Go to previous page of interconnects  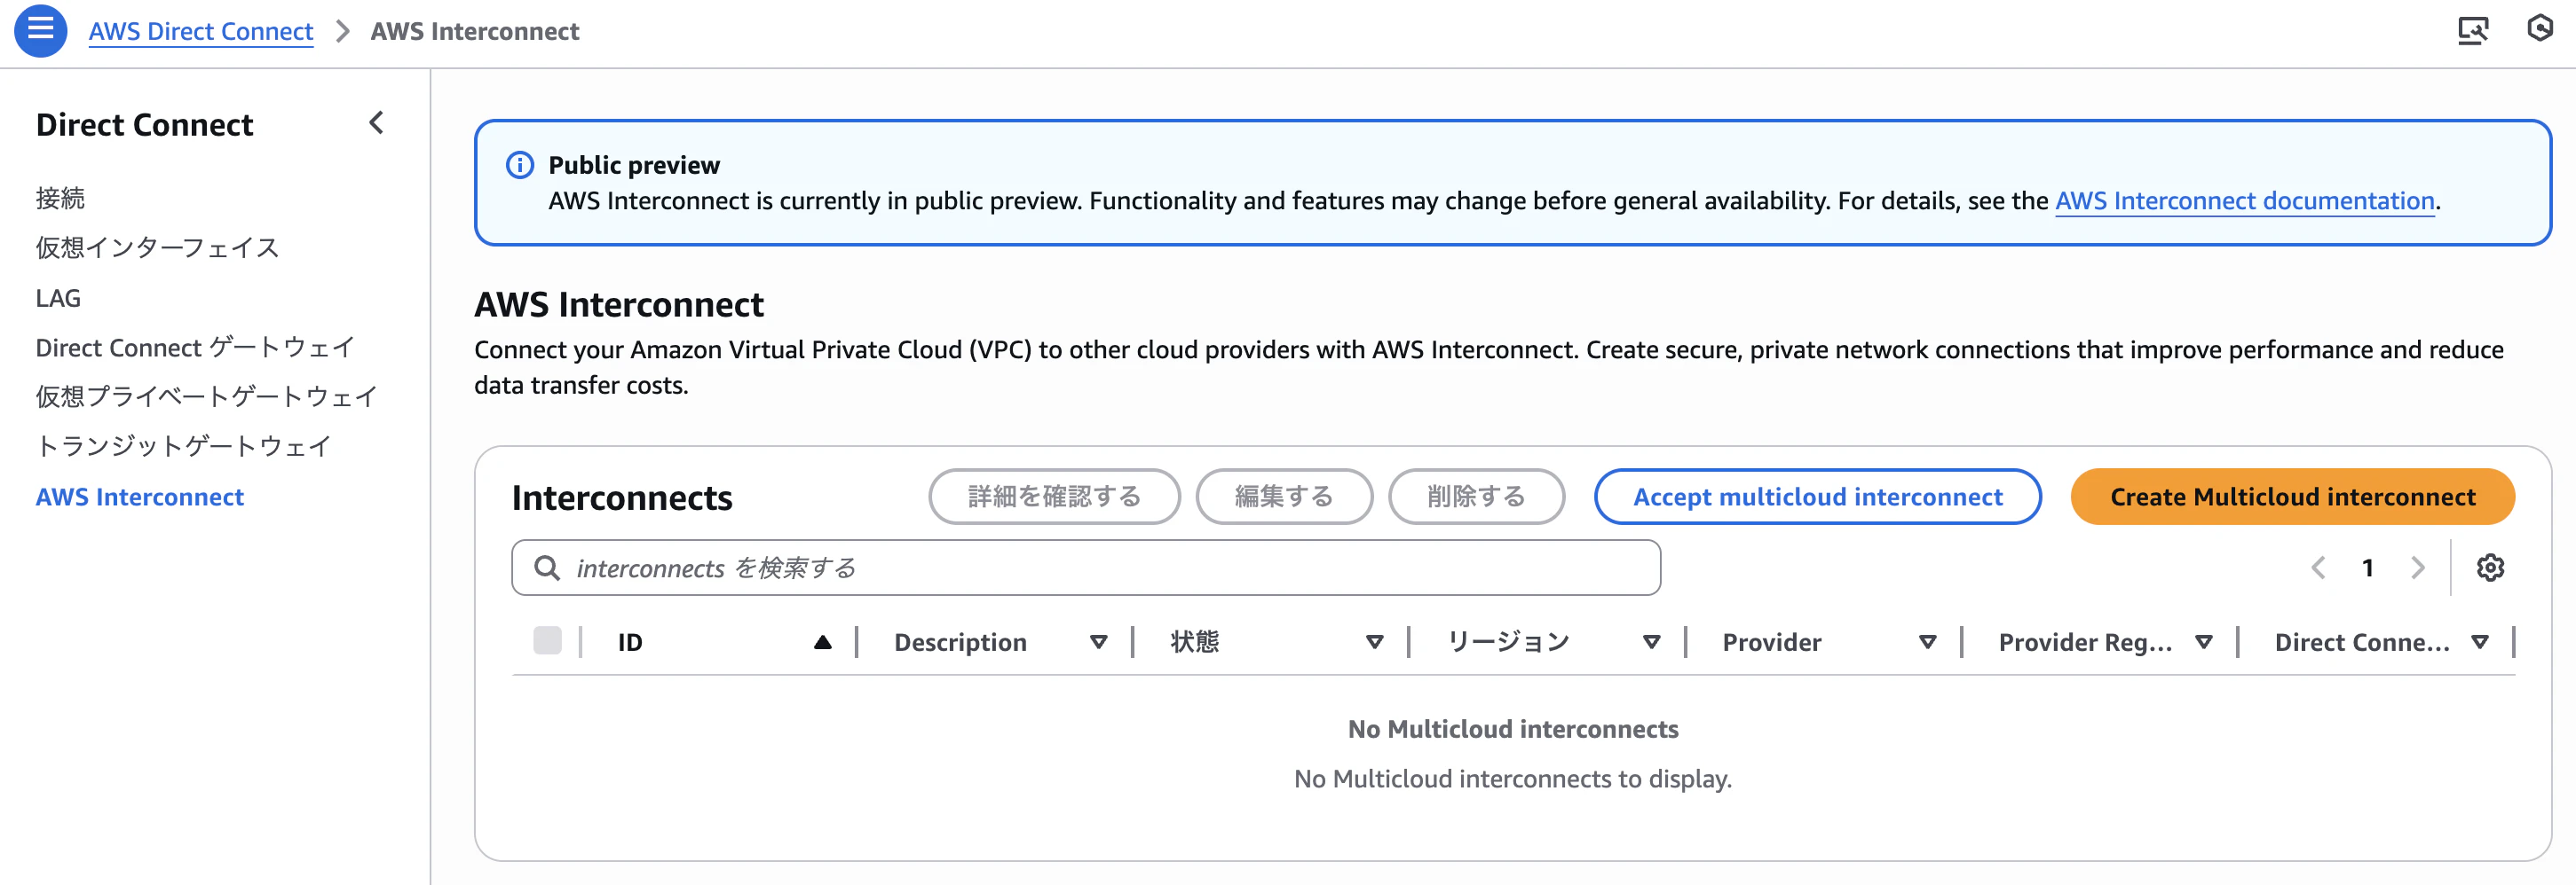tap(2318, 568)
